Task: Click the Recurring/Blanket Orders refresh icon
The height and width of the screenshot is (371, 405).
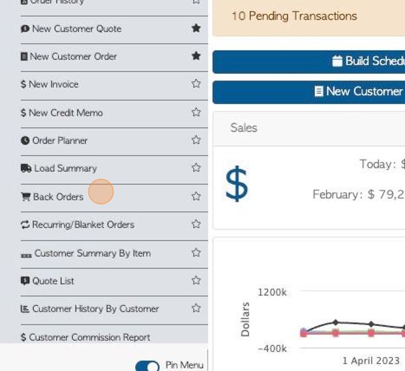Action: click(25, 225)
